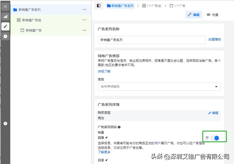Open the history clock icon in sidebar
The image size is (234, 164).
point(5,36)
